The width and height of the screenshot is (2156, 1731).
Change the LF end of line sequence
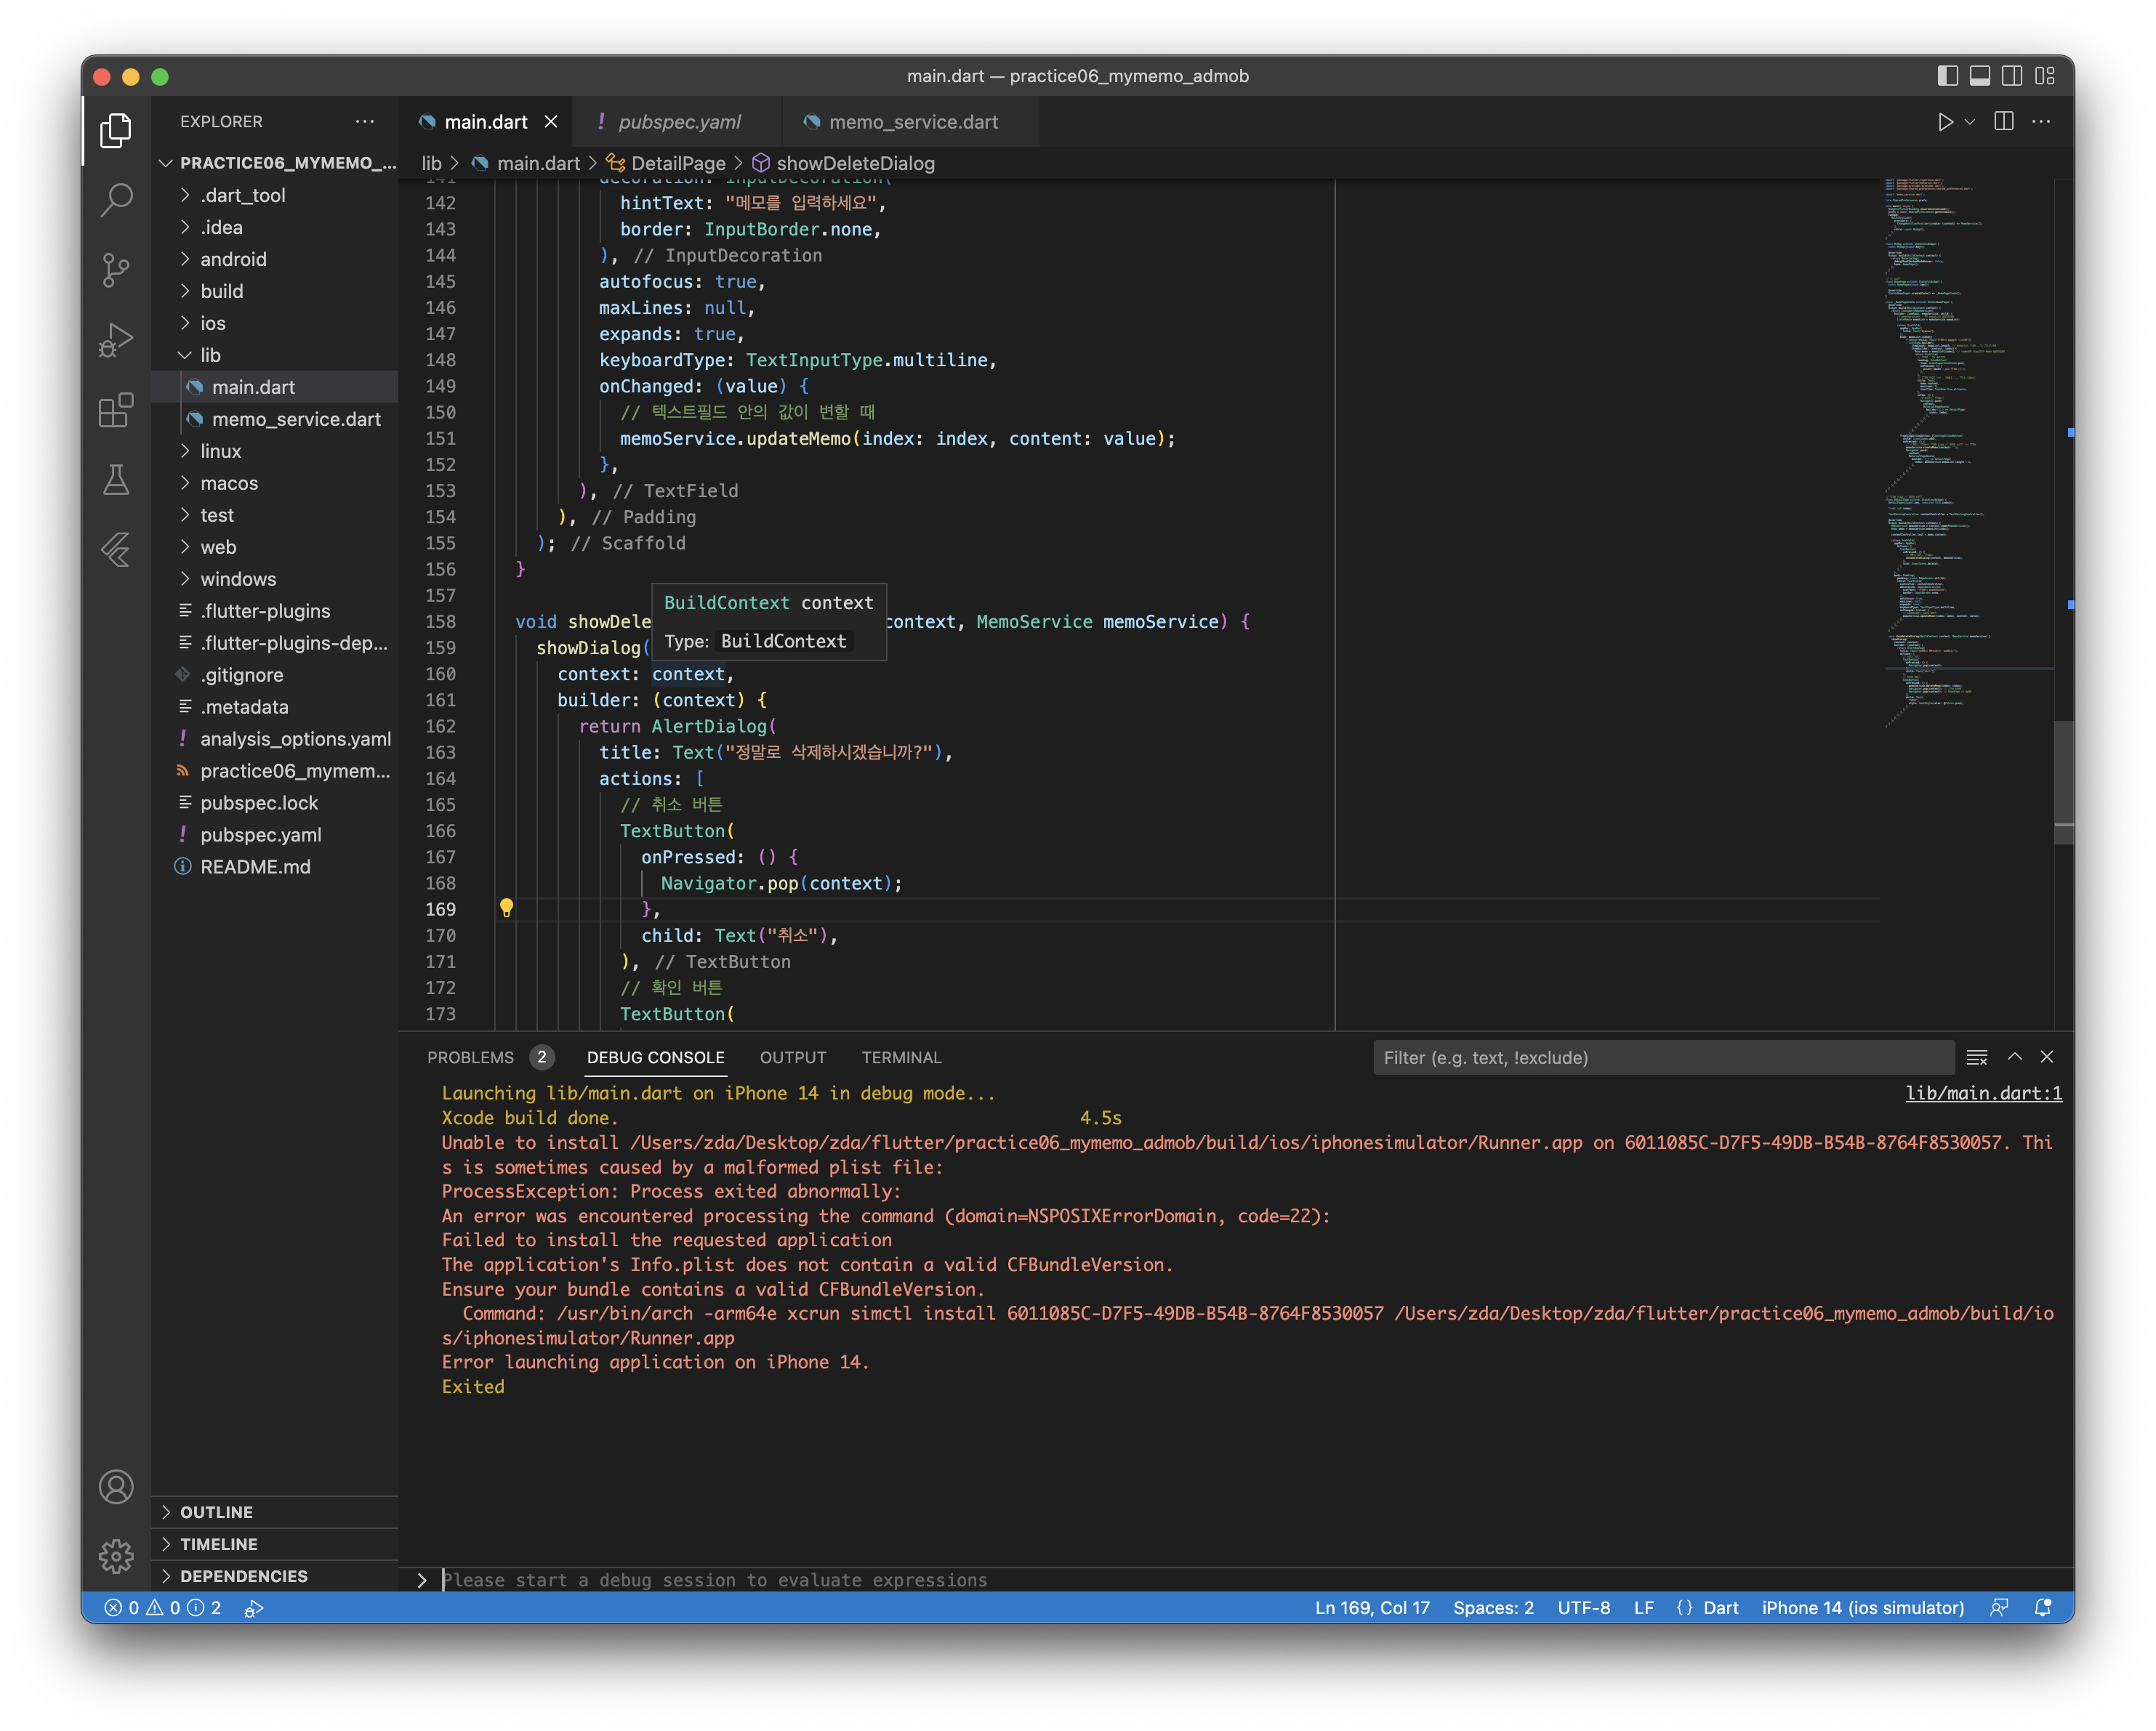1643,1608
